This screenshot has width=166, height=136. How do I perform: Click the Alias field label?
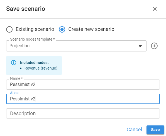click(14, 93)
